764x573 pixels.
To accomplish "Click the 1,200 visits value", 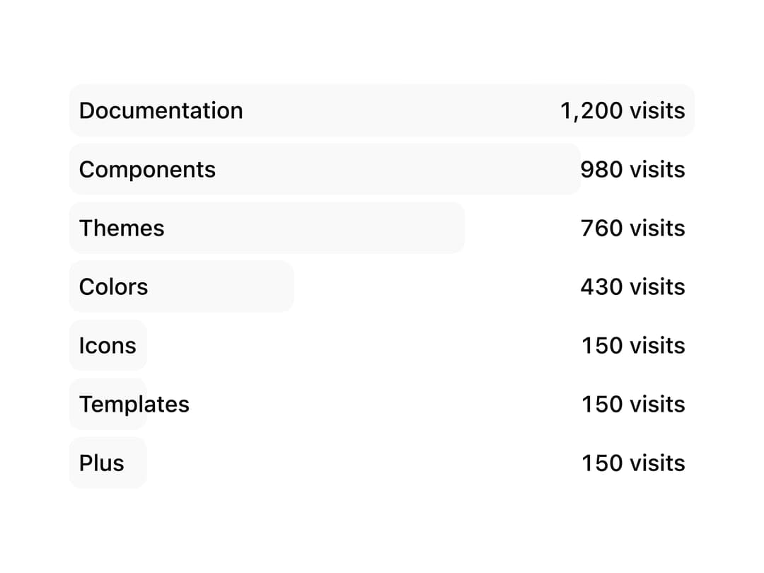I will [x=623, y=110].
